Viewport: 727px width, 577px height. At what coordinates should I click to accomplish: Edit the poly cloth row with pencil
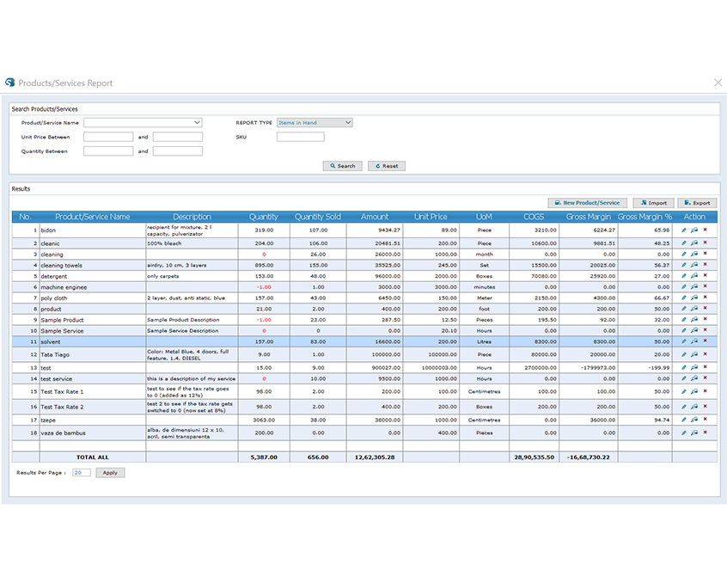[684, 298]
